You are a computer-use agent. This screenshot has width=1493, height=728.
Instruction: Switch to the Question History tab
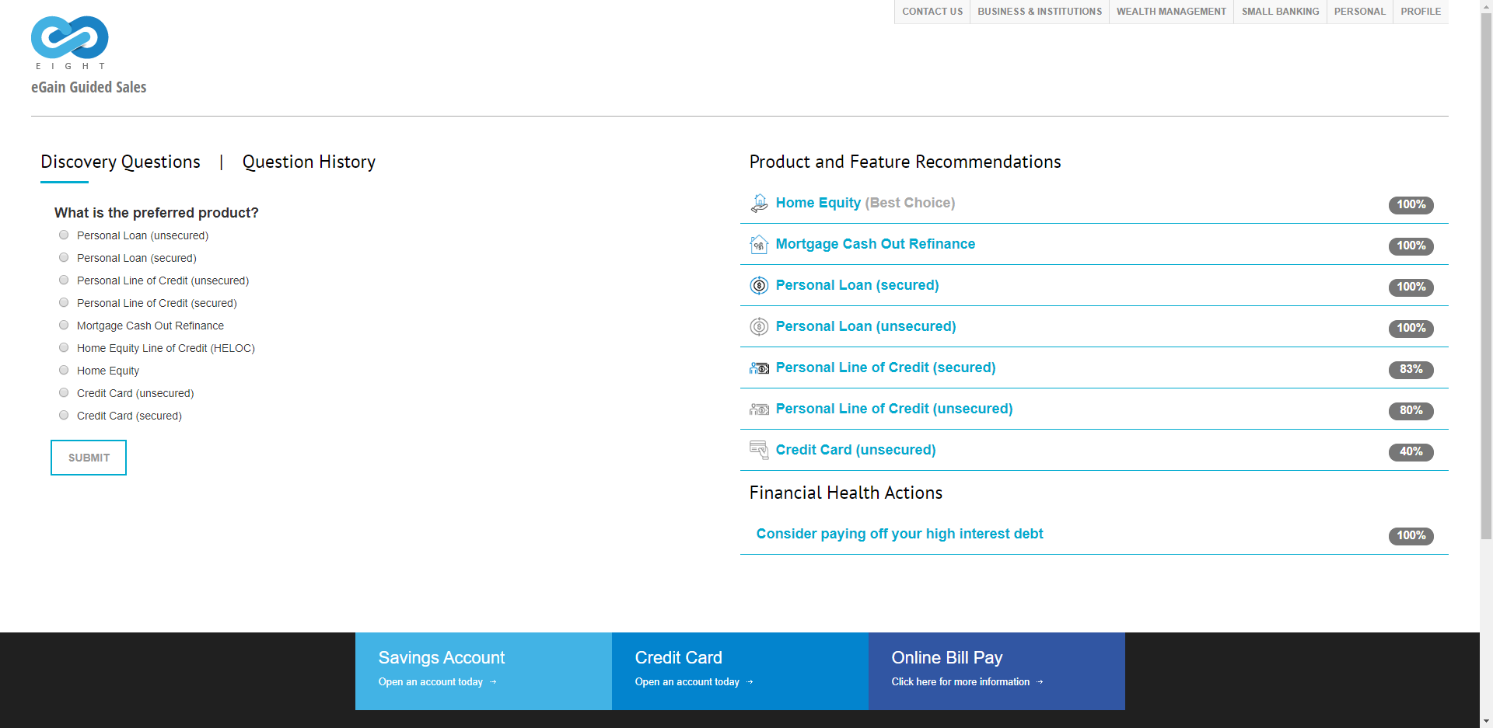tap(309, 162)
